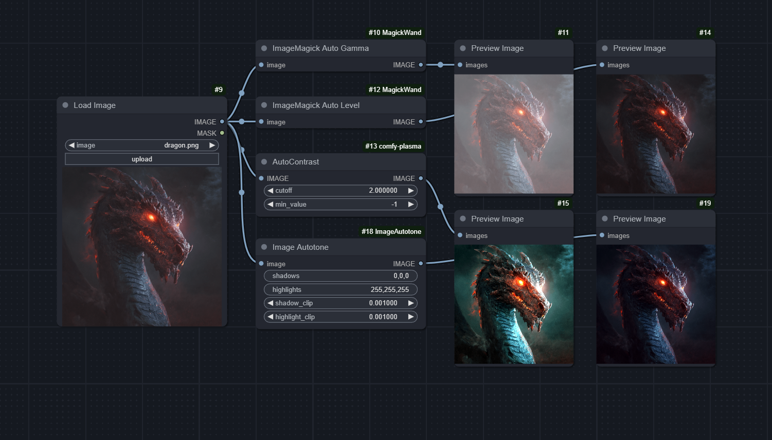Click the #9 node ID badge

(x=219, y=89)
